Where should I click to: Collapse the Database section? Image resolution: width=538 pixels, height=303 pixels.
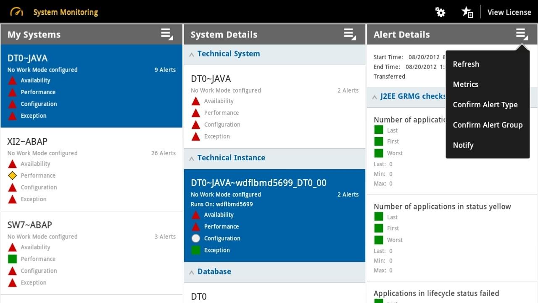pos(192,272)
